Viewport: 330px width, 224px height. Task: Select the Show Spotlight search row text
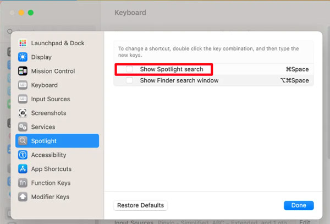(x=172, y=69)
